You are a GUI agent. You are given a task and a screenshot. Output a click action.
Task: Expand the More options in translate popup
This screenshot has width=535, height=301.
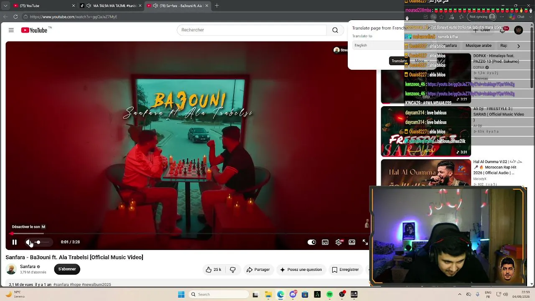422,61
